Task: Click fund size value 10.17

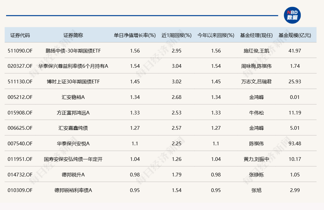Action: pyautogui.click(x=295, y=159)
